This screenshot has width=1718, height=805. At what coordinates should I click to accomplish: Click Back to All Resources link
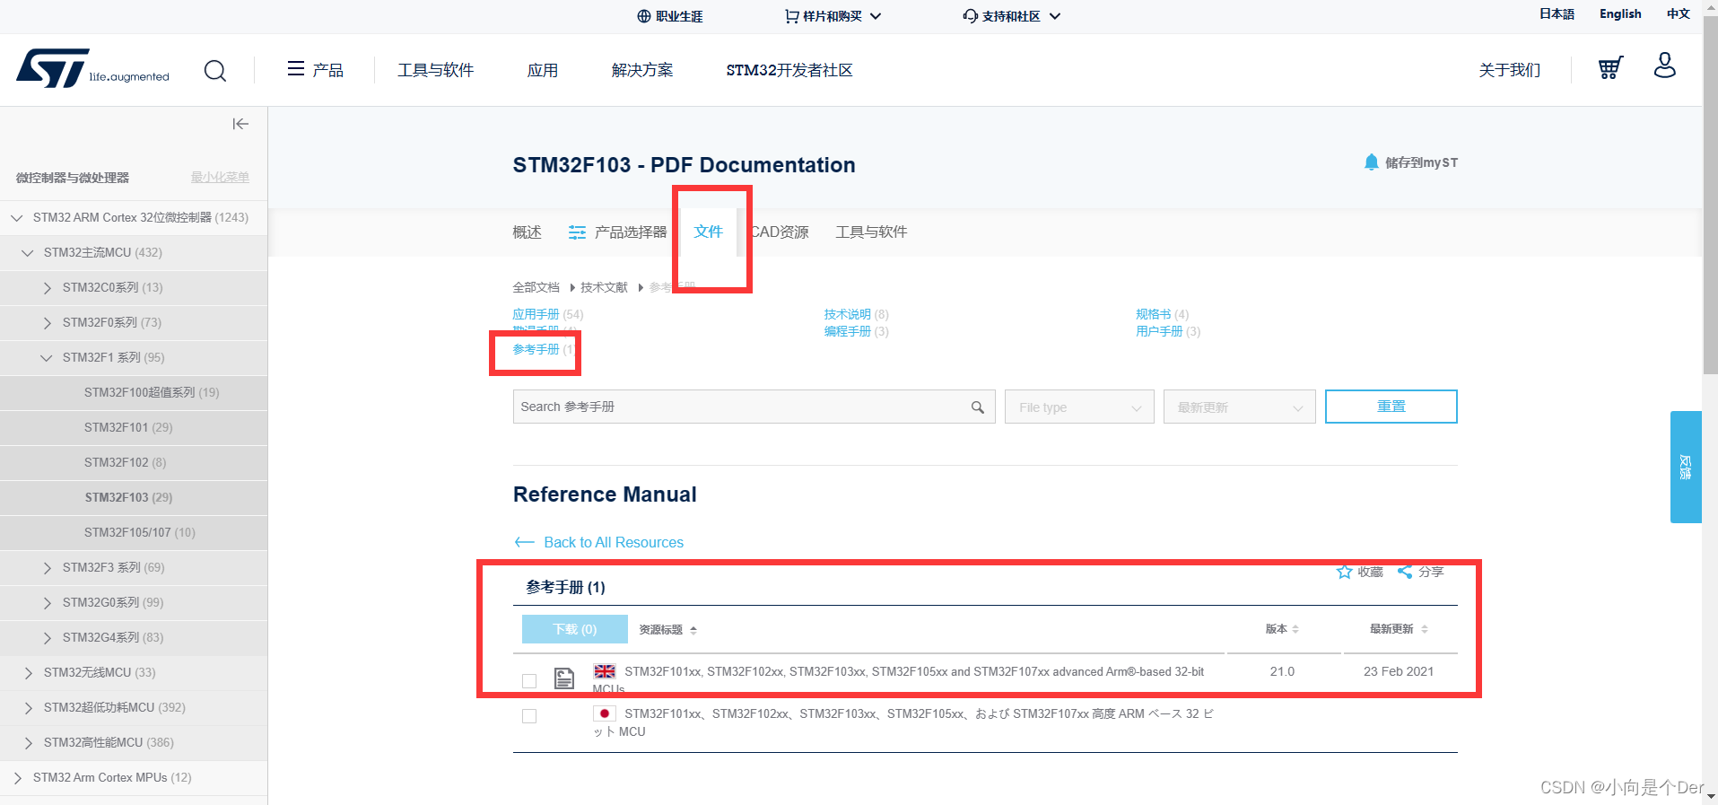tap(614, 542)
